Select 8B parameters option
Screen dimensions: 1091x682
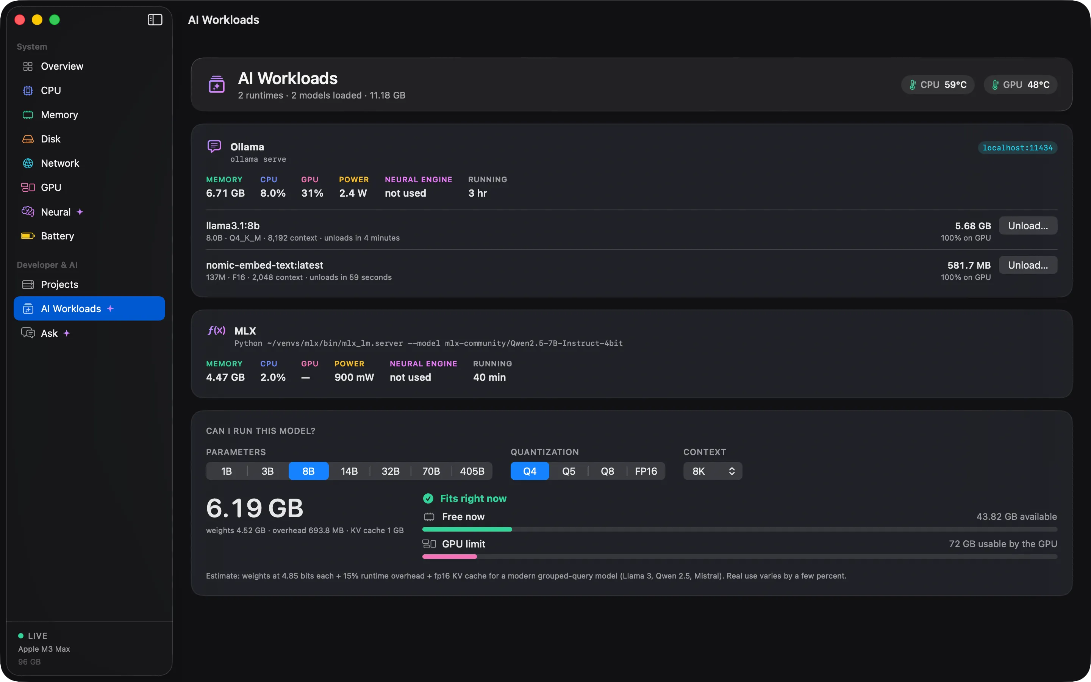(x=308, y=471)
